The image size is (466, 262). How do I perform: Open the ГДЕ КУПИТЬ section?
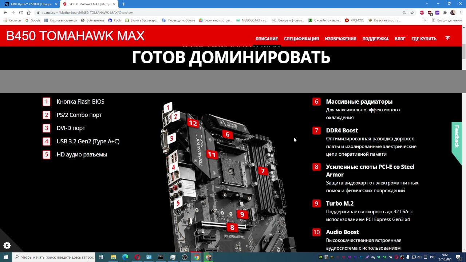424,39
